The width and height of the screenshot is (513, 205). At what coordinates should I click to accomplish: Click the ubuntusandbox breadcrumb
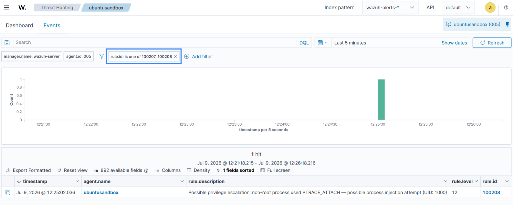point(106,8)
